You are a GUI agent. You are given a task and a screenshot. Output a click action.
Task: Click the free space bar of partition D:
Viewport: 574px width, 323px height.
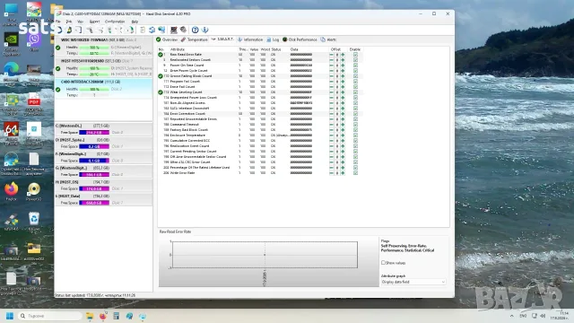click(94, 146)
